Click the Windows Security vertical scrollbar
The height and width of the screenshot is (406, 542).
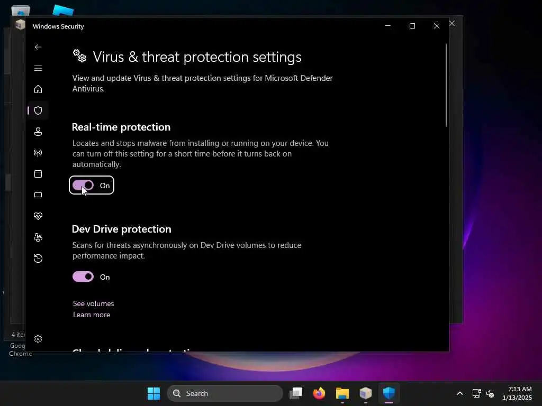(446, 85)
